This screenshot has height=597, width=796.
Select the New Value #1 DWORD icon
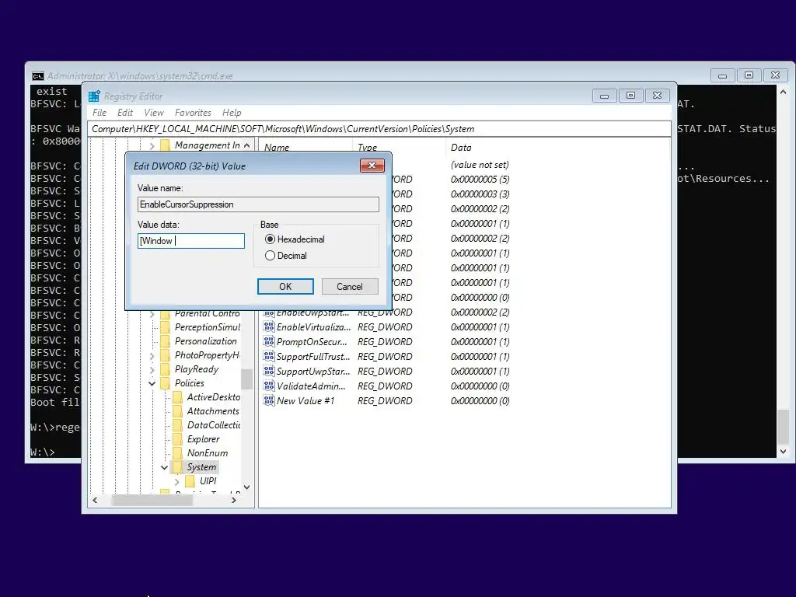pos(268,400)
